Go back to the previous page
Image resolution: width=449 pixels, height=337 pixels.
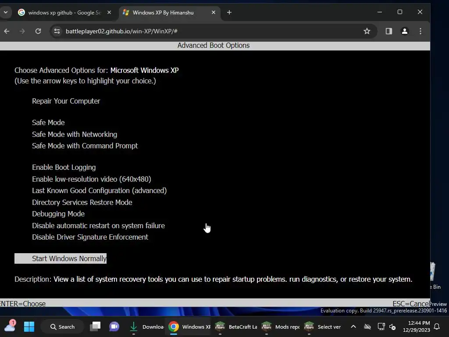click(7, 31)
